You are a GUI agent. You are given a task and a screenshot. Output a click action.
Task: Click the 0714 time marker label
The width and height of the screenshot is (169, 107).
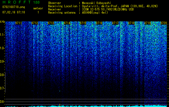point(67,23)
